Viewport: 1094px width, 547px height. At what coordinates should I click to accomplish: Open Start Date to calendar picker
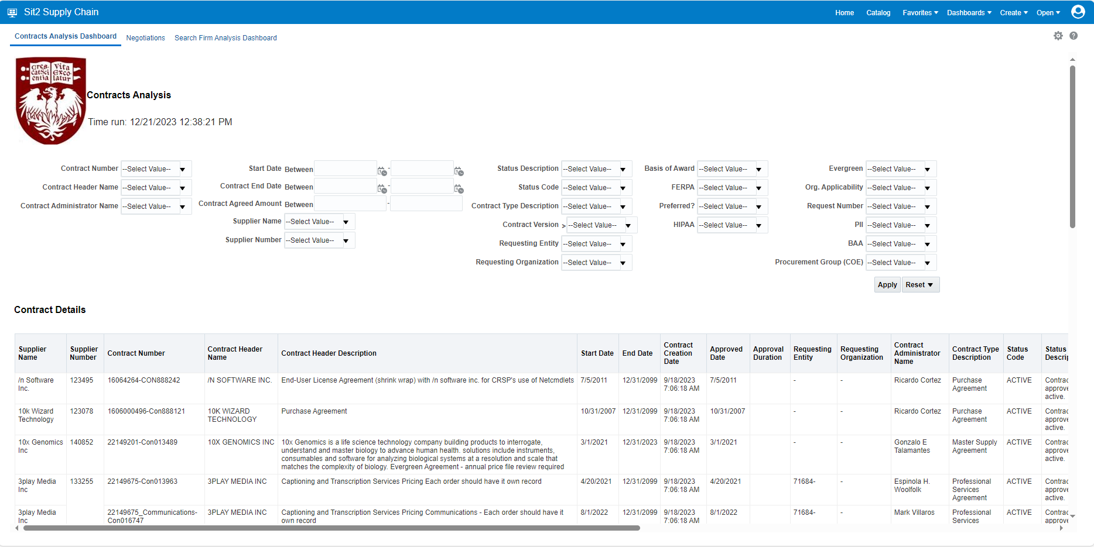pos(459,171)
